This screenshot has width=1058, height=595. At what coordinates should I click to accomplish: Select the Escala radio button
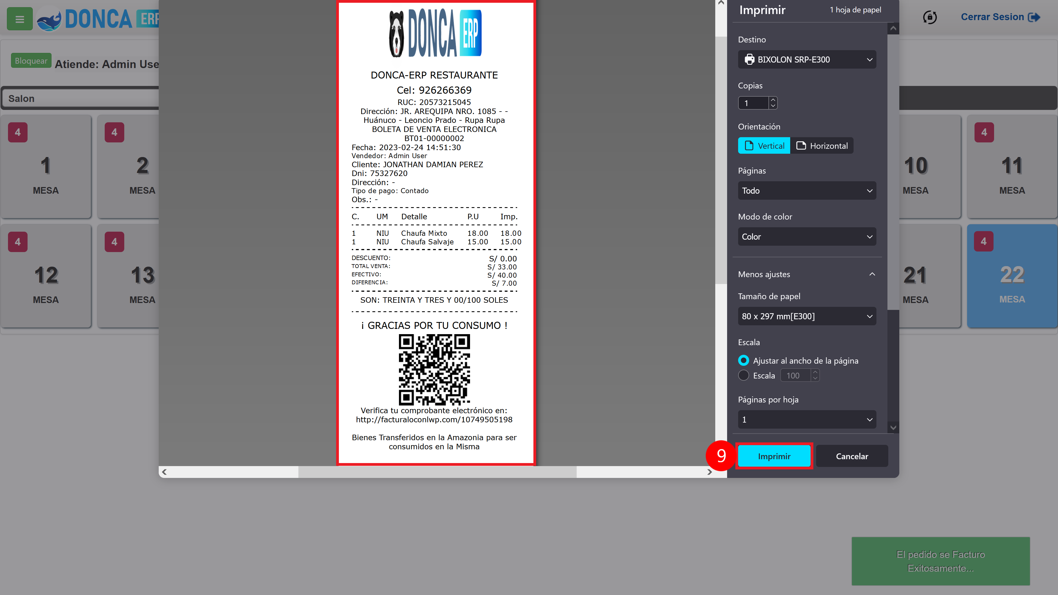pyautogui.click(x=743, y=375)
